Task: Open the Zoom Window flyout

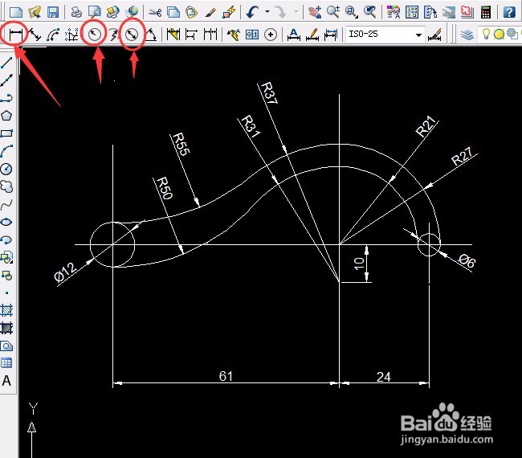Action: [x=351, y=12]
